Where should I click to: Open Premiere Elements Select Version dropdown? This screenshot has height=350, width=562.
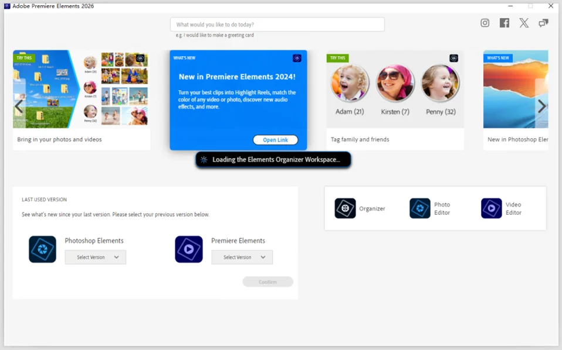pyautogui.click(x=242, y=257)
